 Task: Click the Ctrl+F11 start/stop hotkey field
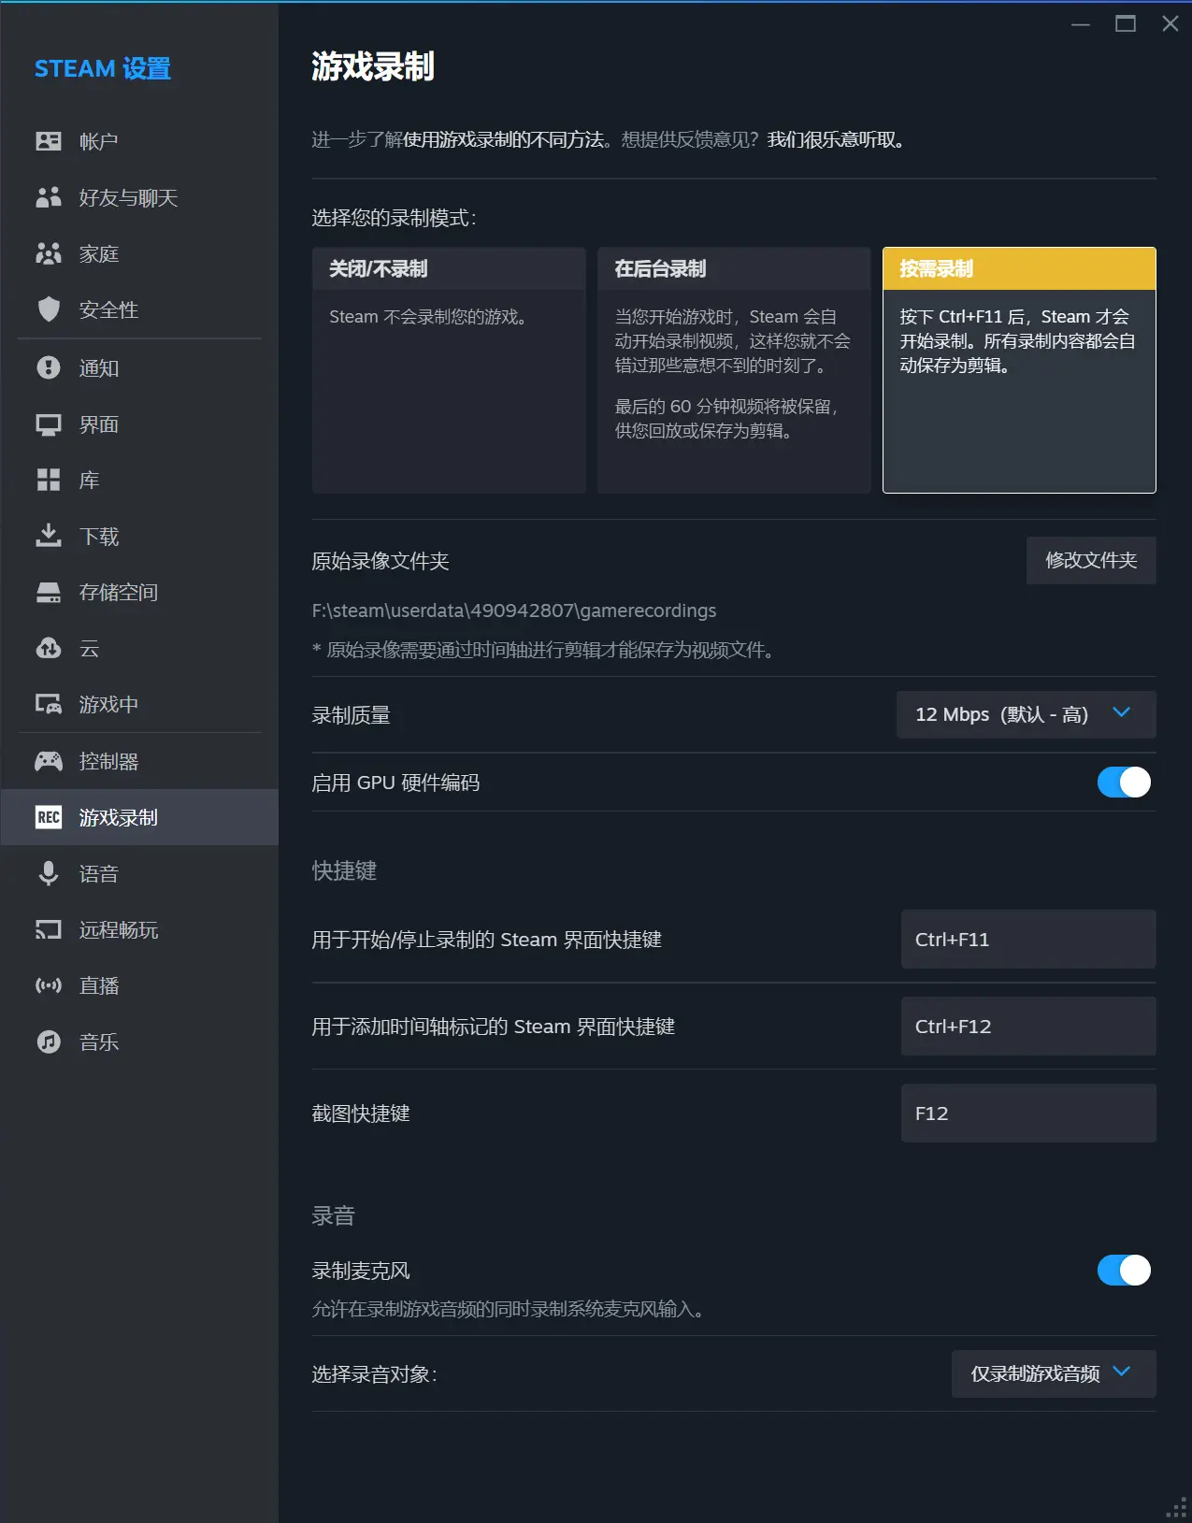click(1028, 939)
